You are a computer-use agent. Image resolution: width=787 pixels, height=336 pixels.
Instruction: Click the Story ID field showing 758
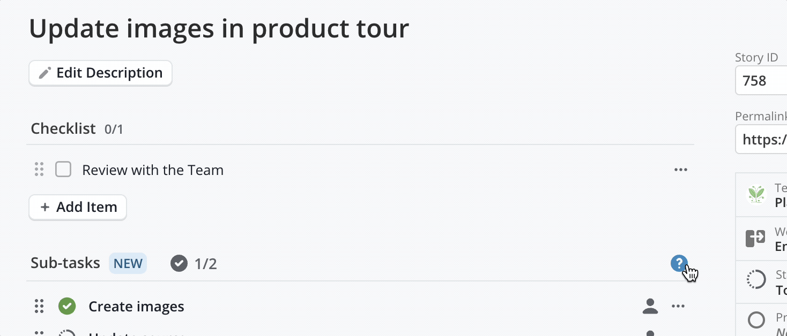pos(761,81)
